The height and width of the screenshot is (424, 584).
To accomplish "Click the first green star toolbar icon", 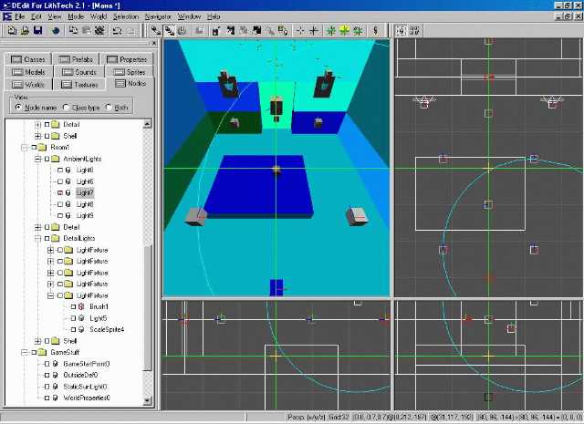I will pos(331,30).
